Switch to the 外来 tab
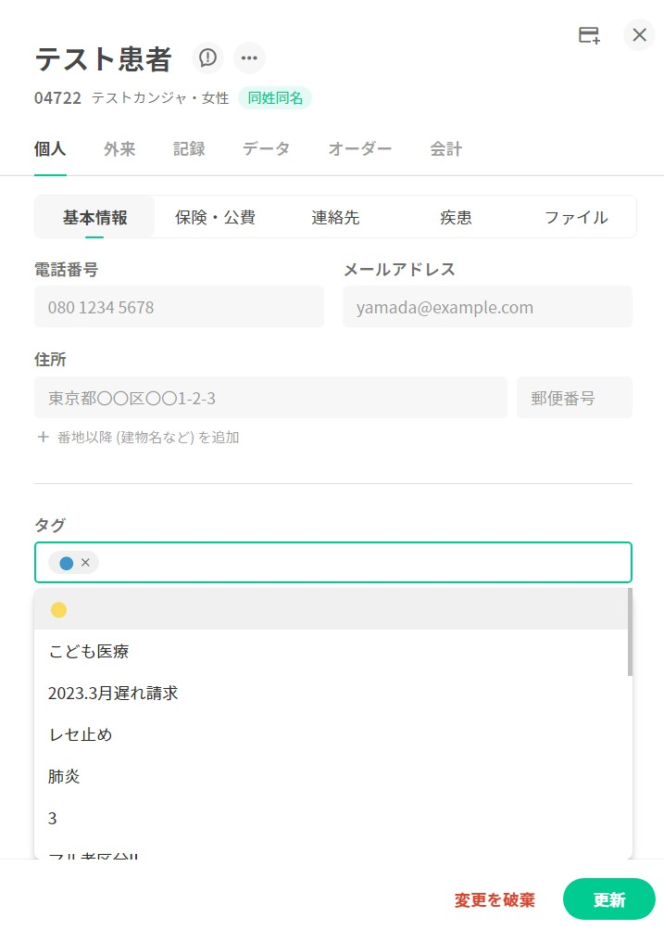This screenshot has height=930, width=664. (119, 149)
